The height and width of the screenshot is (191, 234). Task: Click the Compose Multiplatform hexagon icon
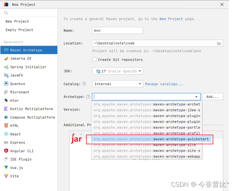click(x=6, y=117)
